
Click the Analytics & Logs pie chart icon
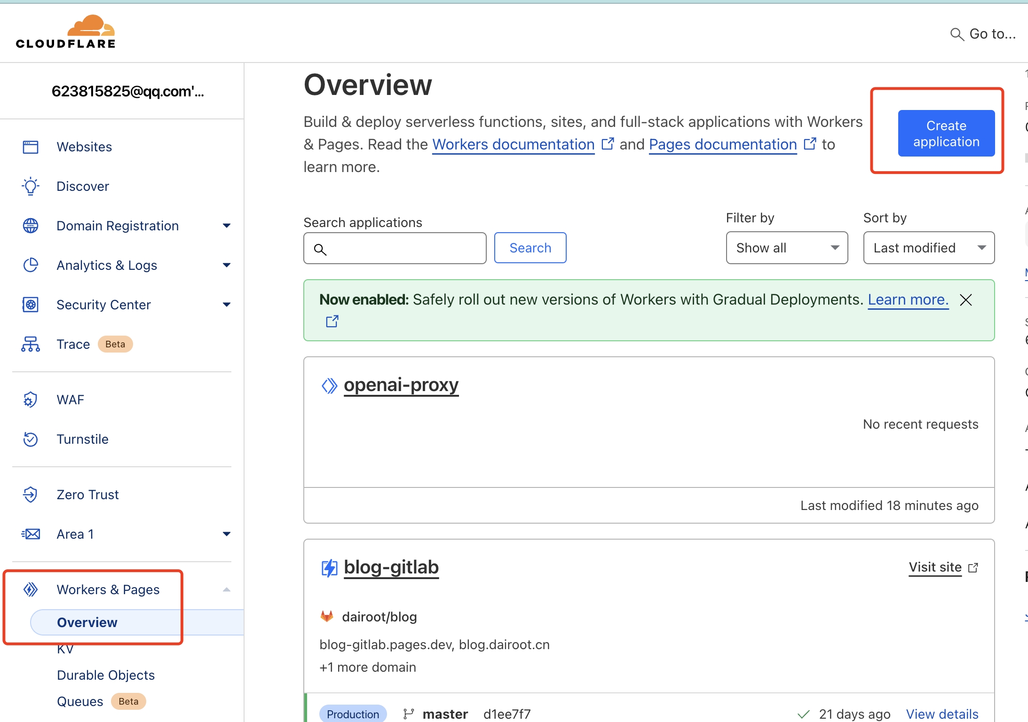tap(31, 266)
